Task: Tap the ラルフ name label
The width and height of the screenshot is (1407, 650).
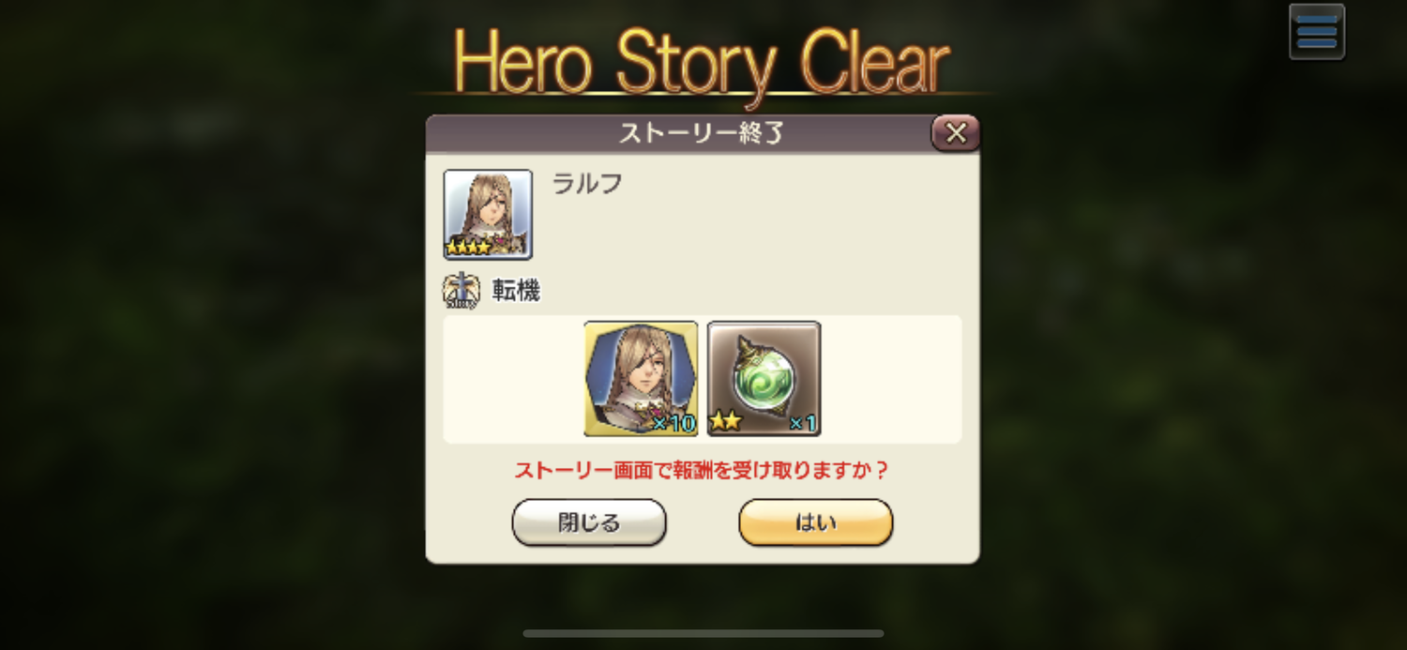Action: pyautogui.click(x=587, y=184)
